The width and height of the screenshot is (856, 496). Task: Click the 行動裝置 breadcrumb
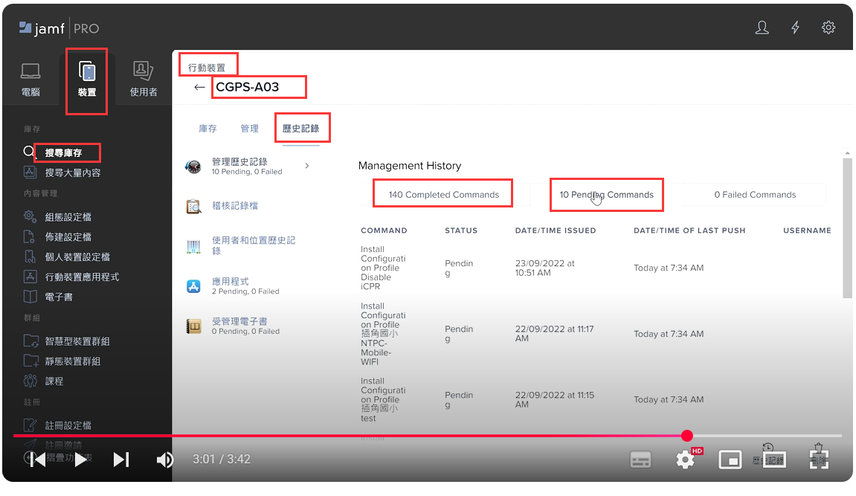206,68
